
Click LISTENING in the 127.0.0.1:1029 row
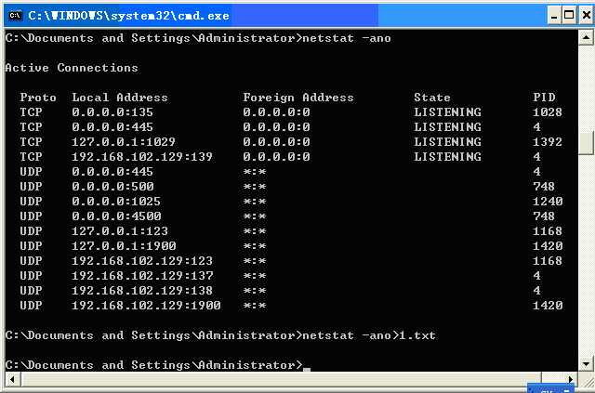pyautogui.click(x=447, y=142)
